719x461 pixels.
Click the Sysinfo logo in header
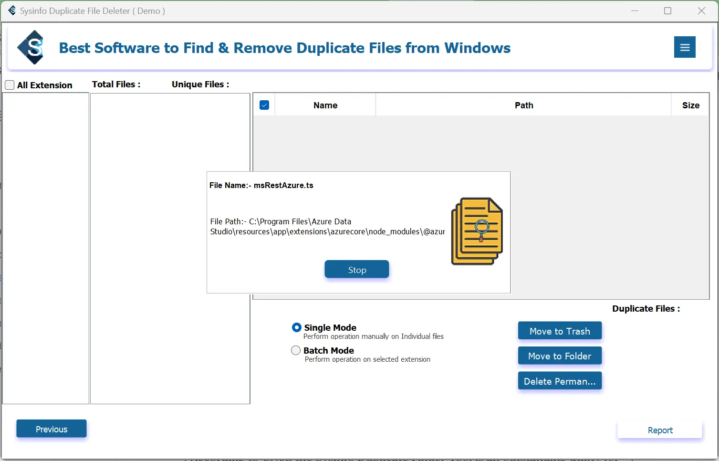(31, 47)
